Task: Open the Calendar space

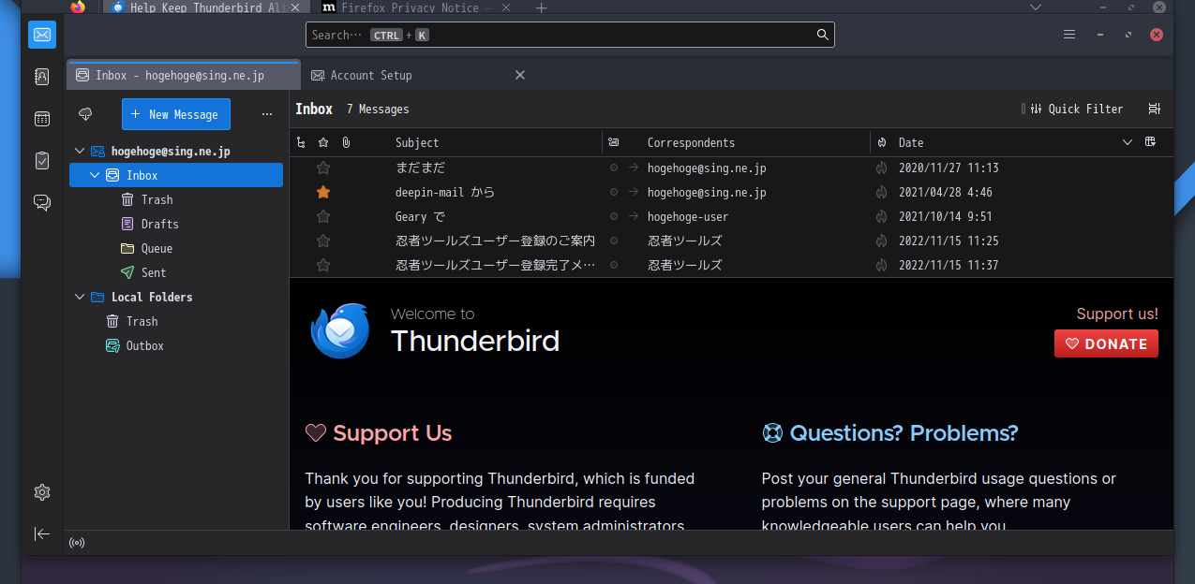Action: 42,119
